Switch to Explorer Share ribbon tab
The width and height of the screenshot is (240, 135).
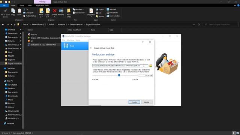click(22, 5)
